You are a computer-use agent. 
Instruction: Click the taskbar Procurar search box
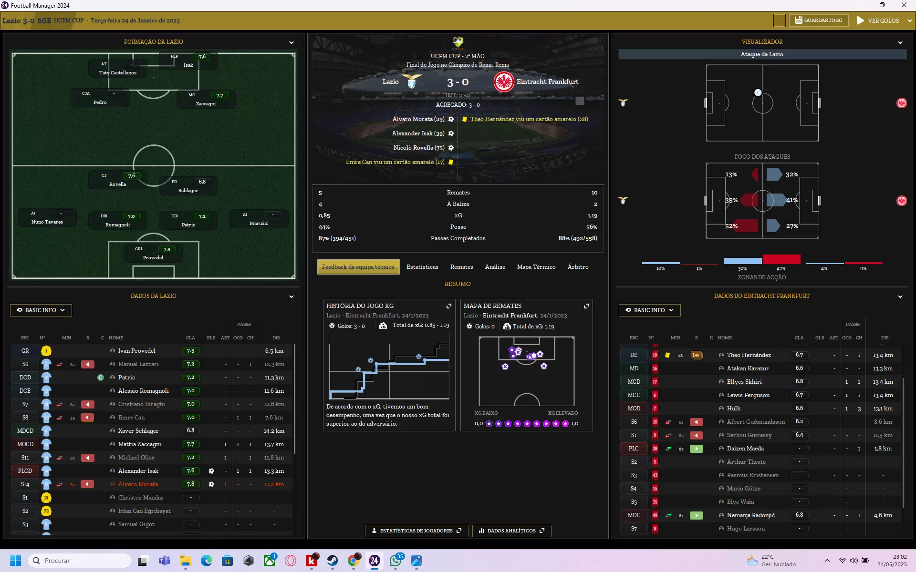(x=80, y=561)
